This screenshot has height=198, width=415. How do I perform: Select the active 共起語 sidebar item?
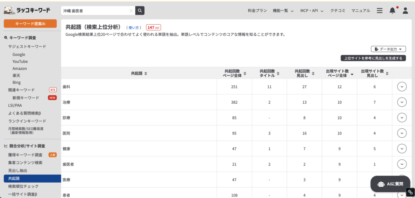32,179
